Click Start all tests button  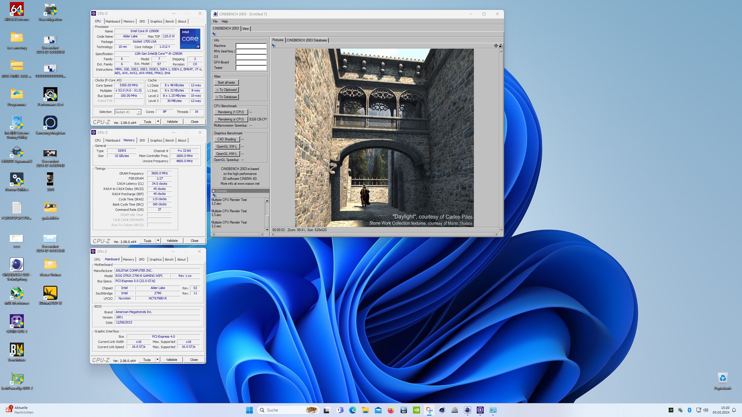click(x=226, y=83)
